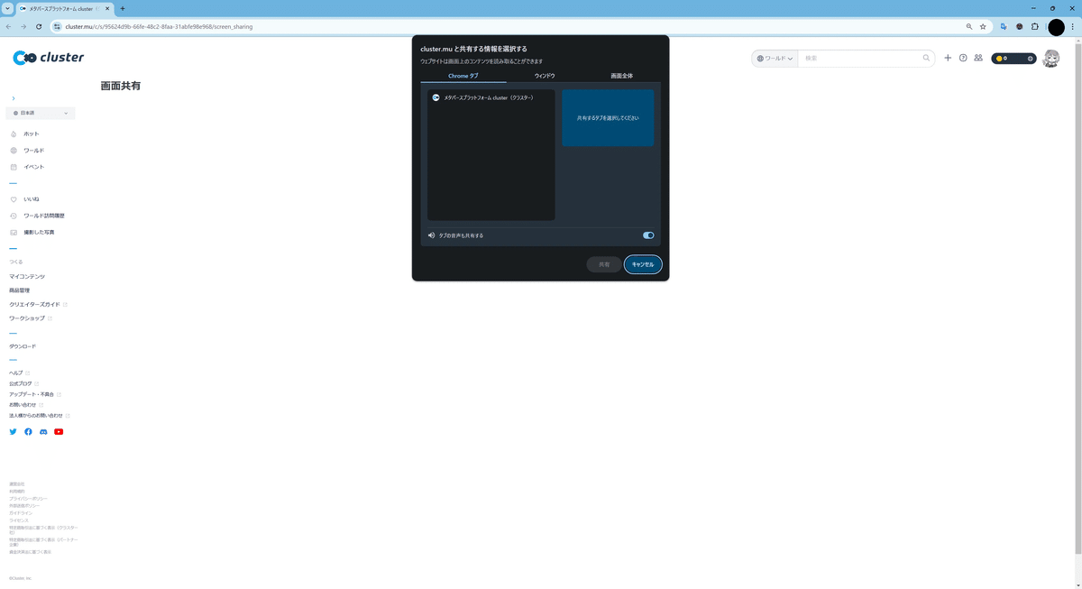This screenshot has height=589, width=1082.
Task: Click the いいね heart icon
Action: [x=14, y=199]
